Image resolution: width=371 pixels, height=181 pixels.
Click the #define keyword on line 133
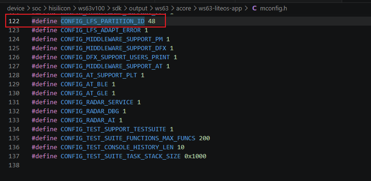pos(44,120)
